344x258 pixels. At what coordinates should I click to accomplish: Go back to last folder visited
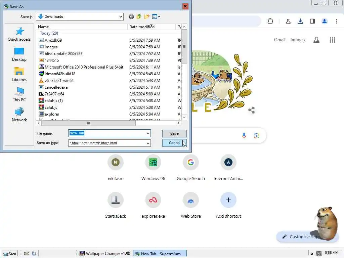click(131, 17)
